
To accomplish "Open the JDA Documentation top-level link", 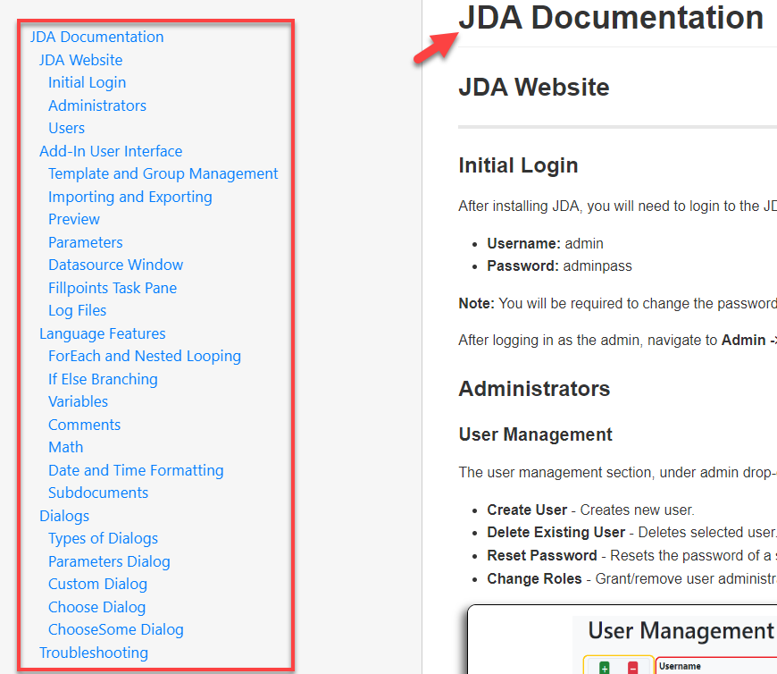I will (x=96, y=37).
